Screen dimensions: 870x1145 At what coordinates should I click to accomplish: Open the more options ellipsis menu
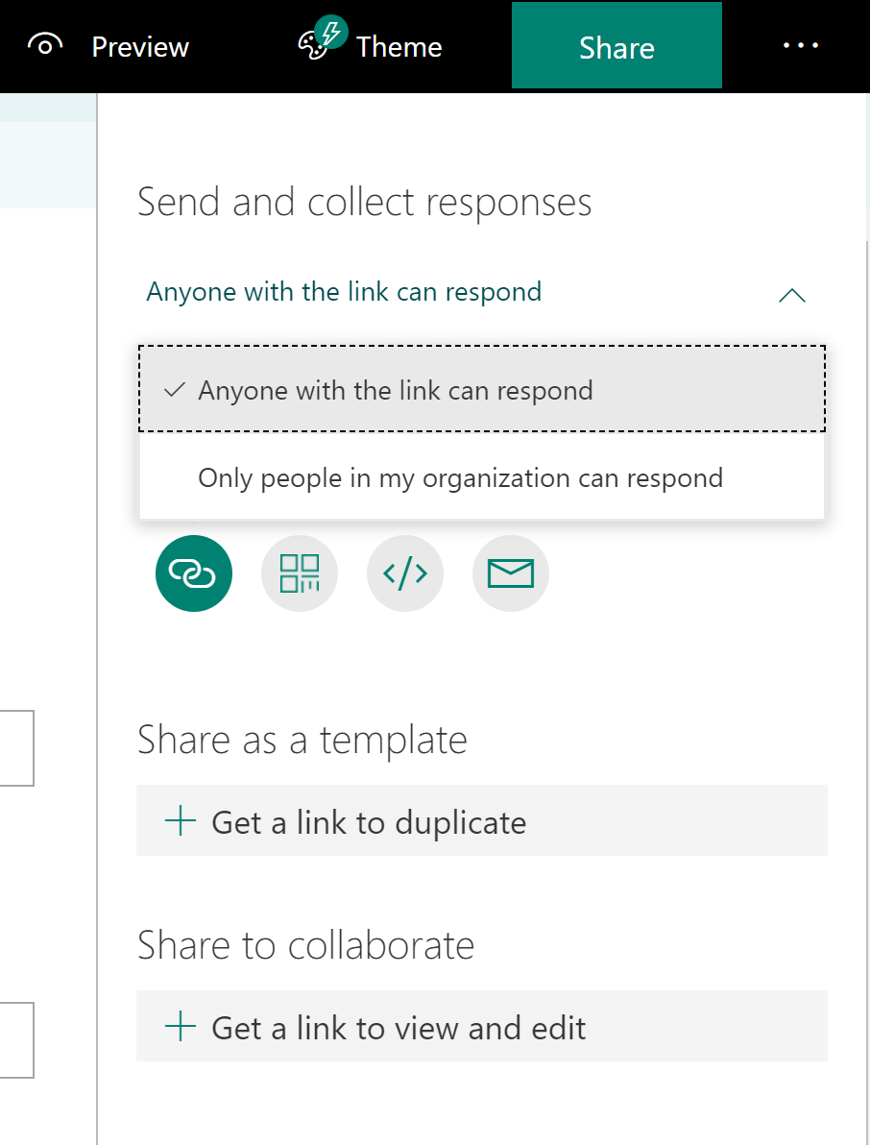800,45
